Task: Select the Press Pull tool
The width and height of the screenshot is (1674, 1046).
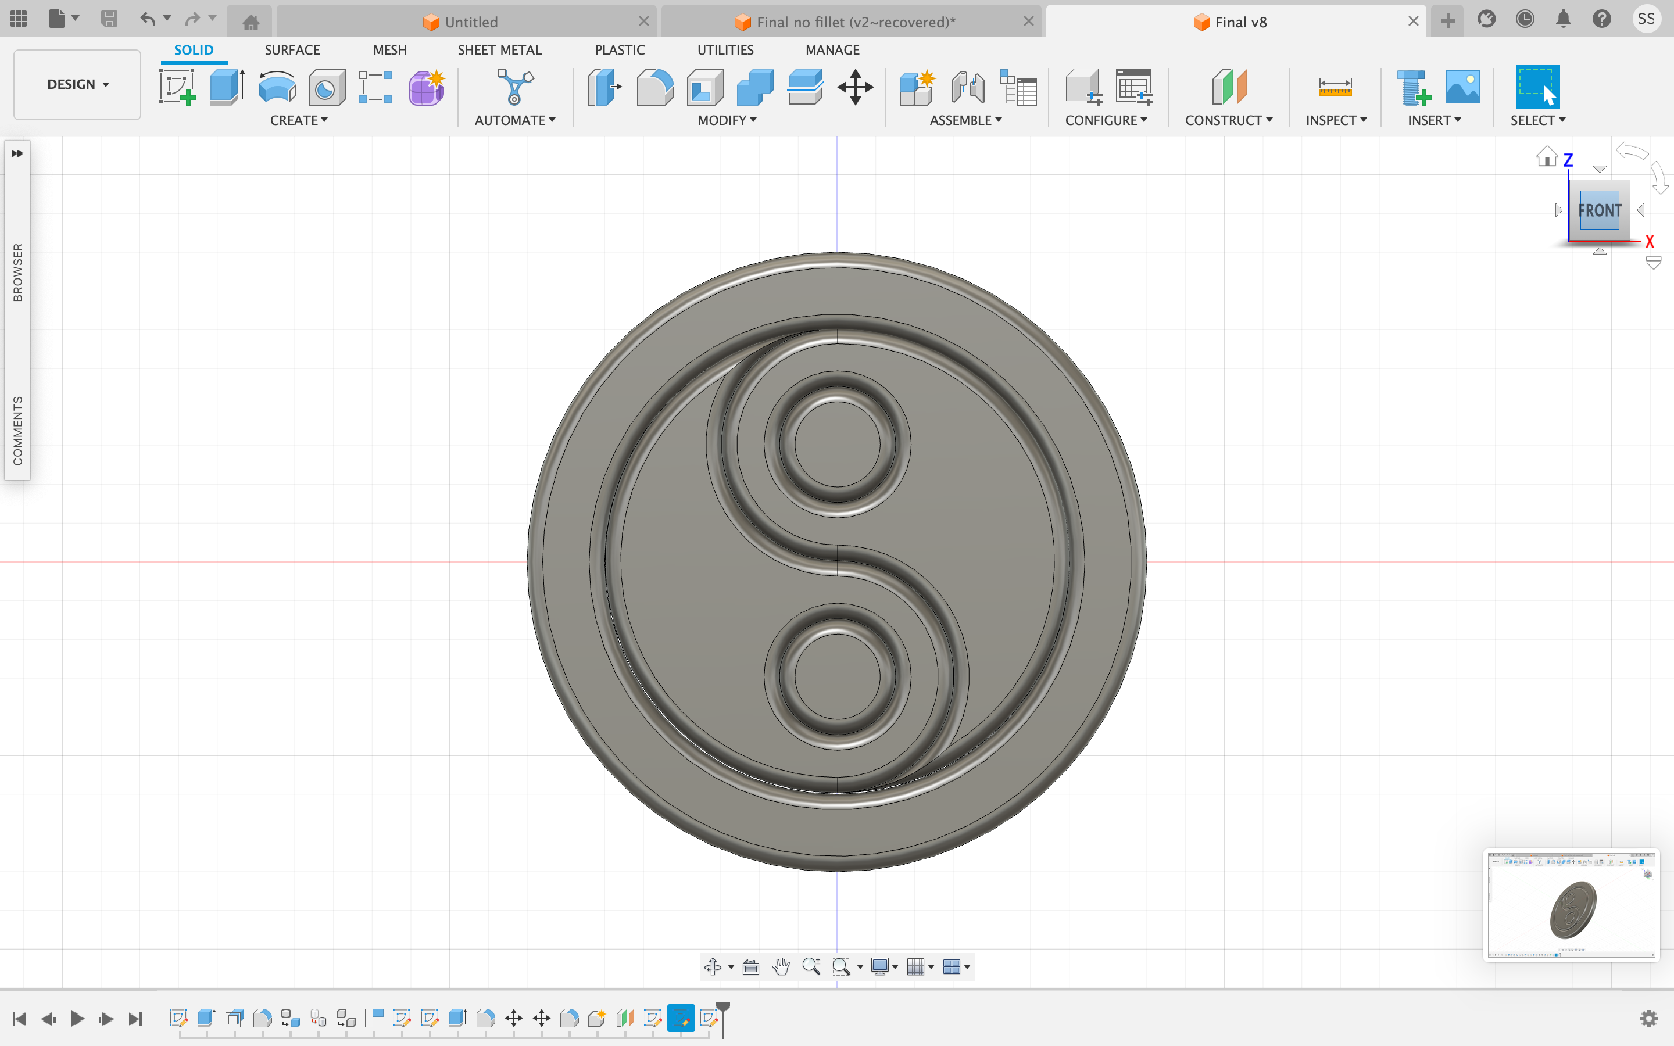Action: pyautogui.click(x=604, y=87)
